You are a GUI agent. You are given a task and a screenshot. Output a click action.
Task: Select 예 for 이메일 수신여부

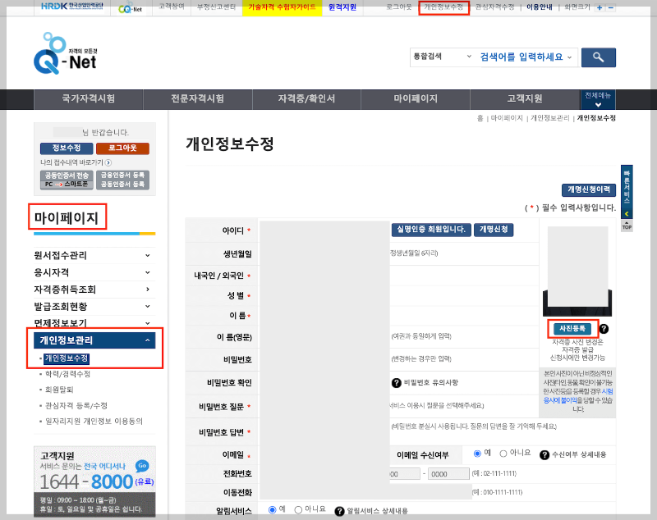point(478,454)
